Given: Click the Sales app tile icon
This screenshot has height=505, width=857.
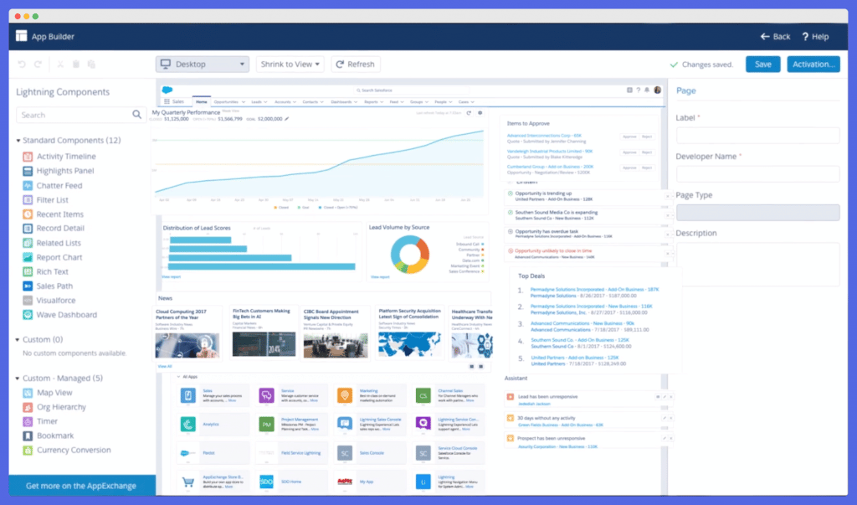Looking at the screenshot, I should pyautogui.click(x=188, y=395).
